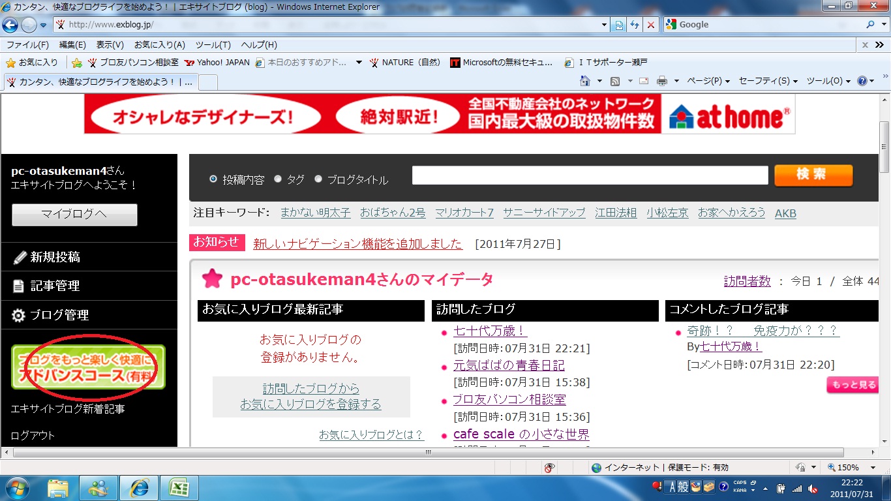Image resolution: width=891 pixels, height=501 pixels.
Task: Expand the address bar URL dropdown
Action: 604,25
